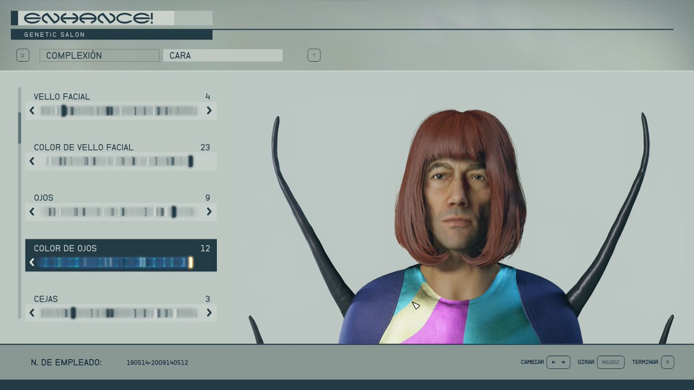Click the Girar MOUSE2 key icon

(611, 362)
